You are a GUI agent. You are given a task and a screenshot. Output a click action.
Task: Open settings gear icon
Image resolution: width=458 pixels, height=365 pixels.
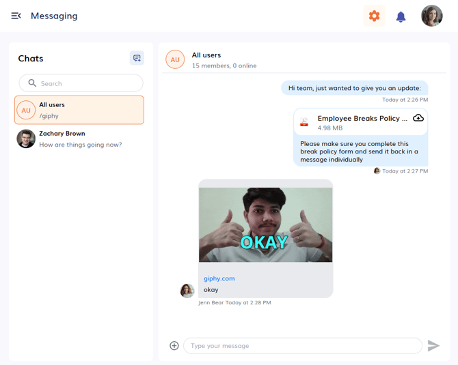pyautogui.click(x=374, y=16)
